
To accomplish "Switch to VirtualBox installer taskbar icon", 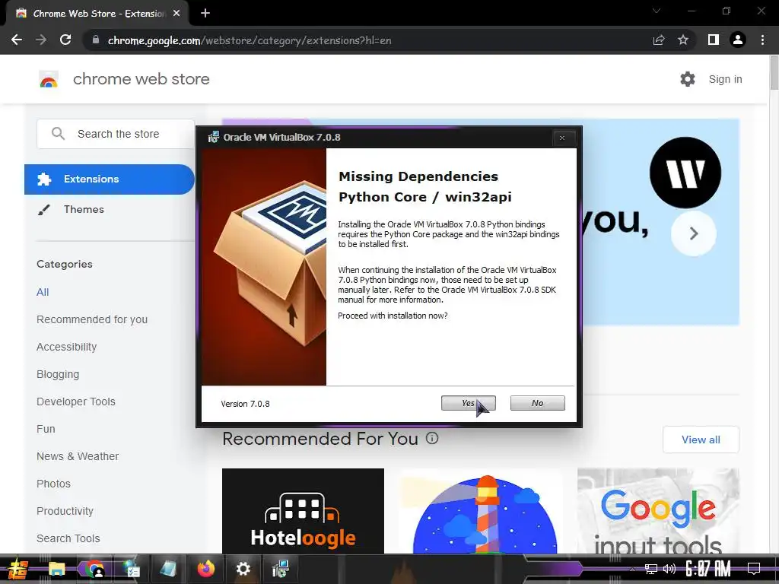I will [x=280, y=569].
